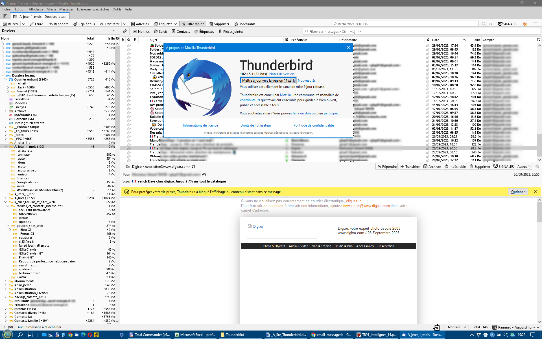
Task: Collapse the A_jeter_1_mois folder
Action: 6,147
